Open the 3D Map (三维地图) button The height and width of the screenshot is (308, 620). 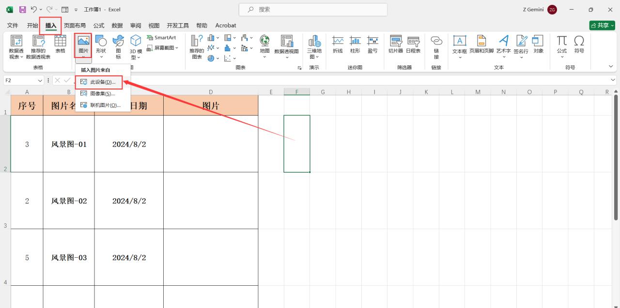(314, 47)
